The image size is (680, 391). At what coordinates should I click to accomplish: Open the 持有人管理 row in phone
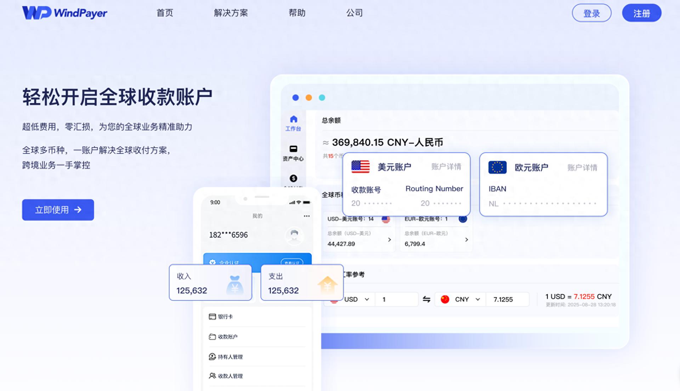pos(257,357)
